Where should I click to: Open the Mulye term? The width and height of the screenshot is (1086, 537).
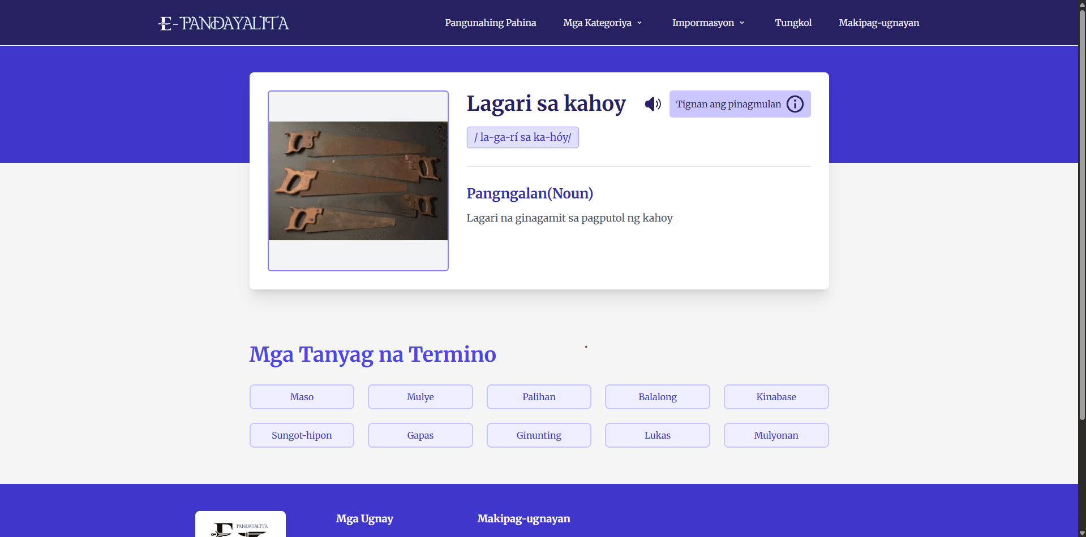[x=420, y=397]
